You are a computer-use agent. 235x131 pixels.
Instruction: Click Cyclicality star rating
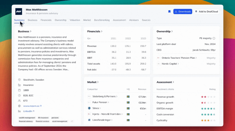point(208,120)
